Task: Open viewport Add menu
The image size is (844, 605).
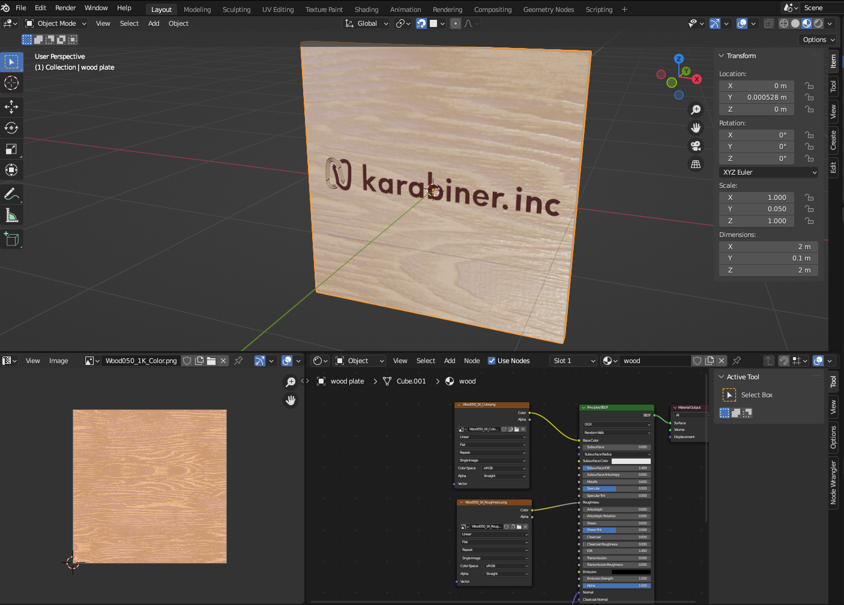Action: (154, 23)
